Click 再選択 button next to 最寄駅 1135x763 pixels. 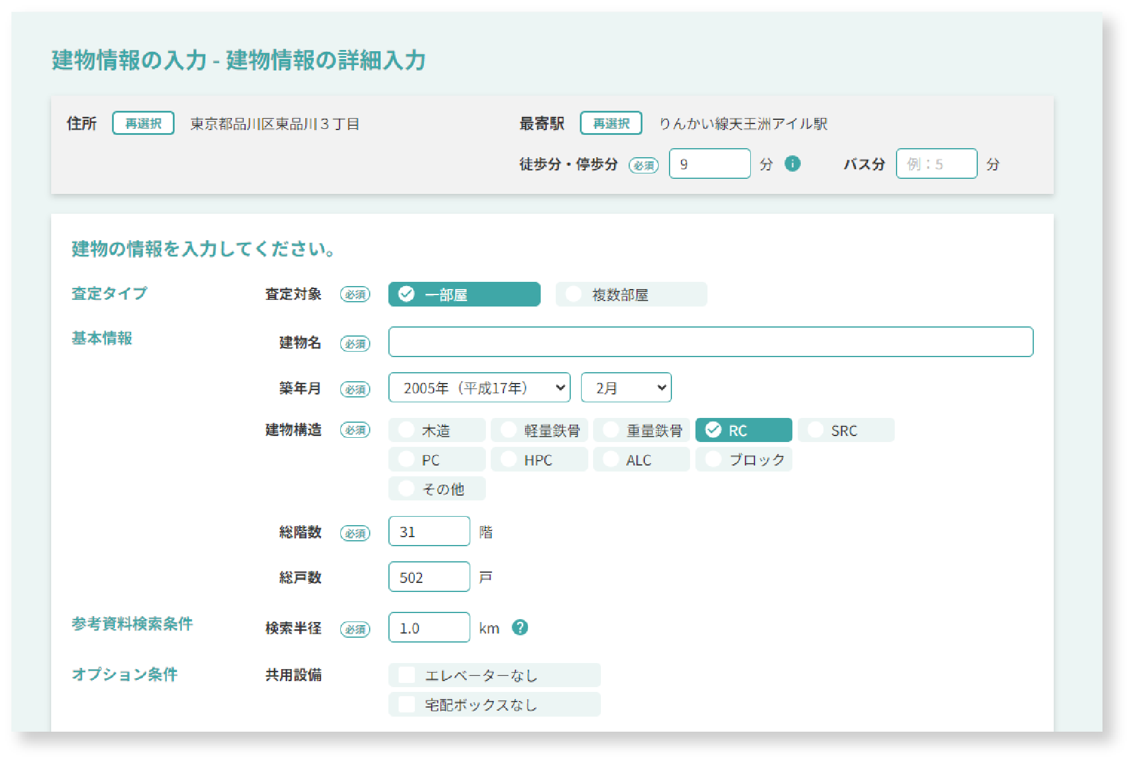611,123
